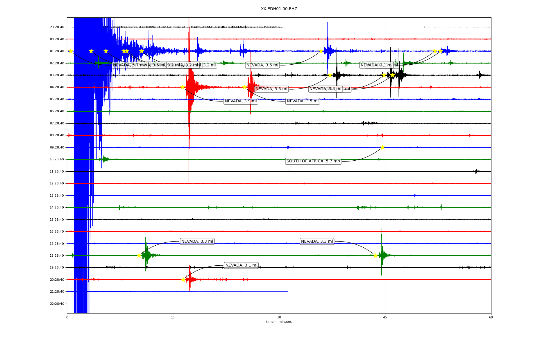
Task: Click the 'time in minutes' axis label
Action: [x=279, y=322]
